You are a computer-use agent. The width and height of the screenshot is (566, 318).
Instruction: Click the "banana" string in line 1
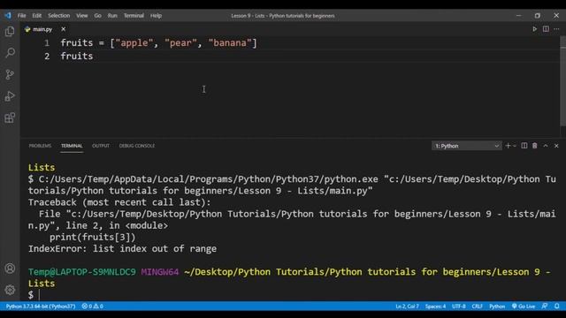(230, 43)
